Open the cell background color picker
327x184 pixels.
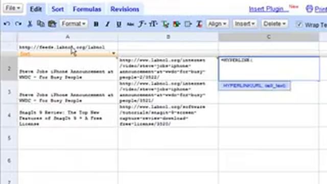click(x=177, y=24)
